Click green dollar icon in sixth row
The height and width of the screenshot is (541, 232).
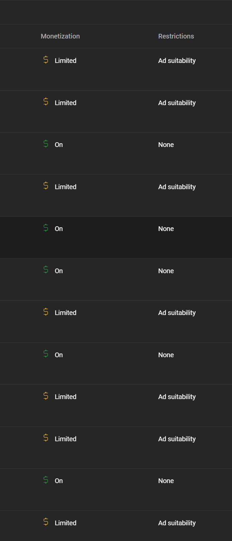(46, 270)
